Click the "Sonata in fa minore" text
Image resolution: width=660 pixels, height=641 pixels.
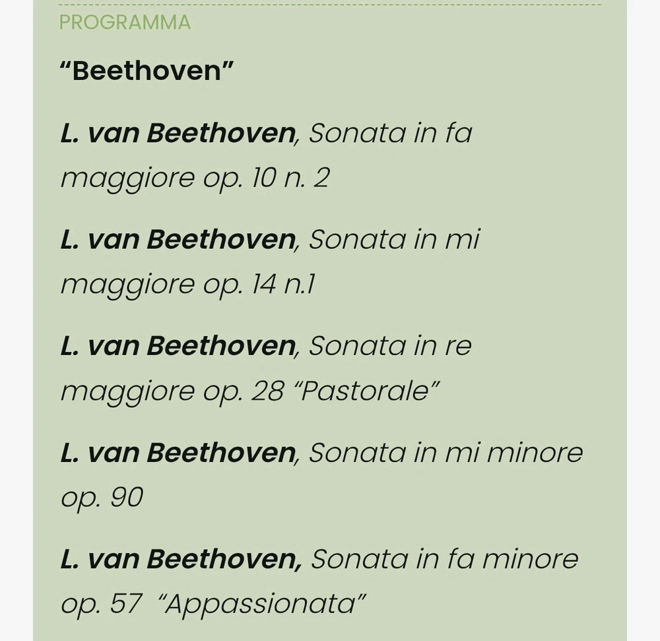445,559
